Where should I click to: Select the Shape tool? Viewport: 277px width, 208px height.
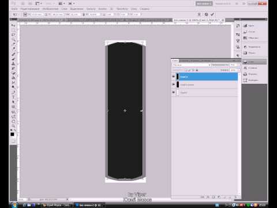[13, 107]
